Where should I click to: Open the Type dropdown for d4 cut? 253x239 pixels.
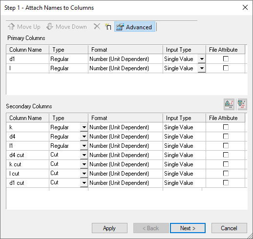pyautogui.click(x=84, y=155)
